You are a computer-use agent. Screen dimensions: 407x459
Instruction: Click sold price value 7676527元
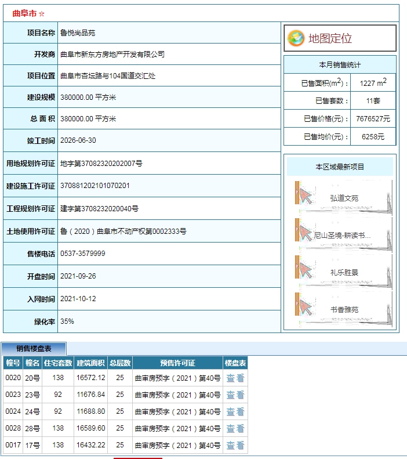(373, 118)
